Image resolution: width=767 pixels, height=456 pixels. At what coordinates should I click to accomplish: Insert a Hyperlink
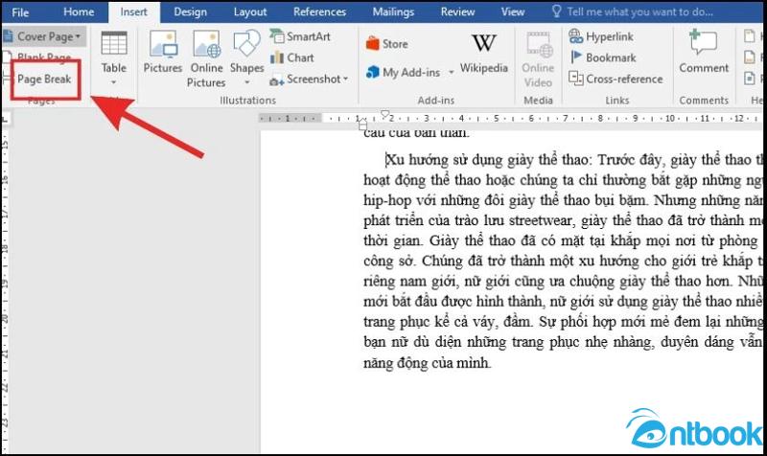tap(601, 36)
